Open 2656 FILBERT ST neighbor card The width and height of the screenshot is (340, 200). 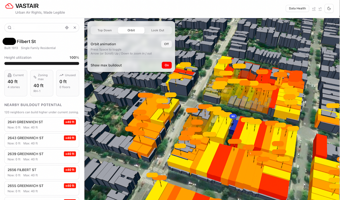(x=42, y=172)
